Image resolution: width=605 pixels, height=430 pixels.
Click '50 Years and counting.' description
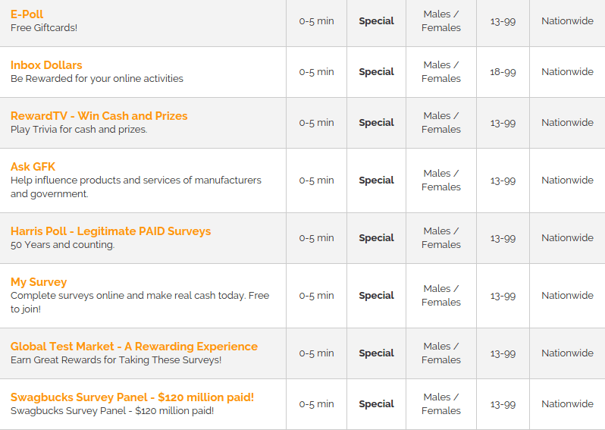tap(62, 245)
